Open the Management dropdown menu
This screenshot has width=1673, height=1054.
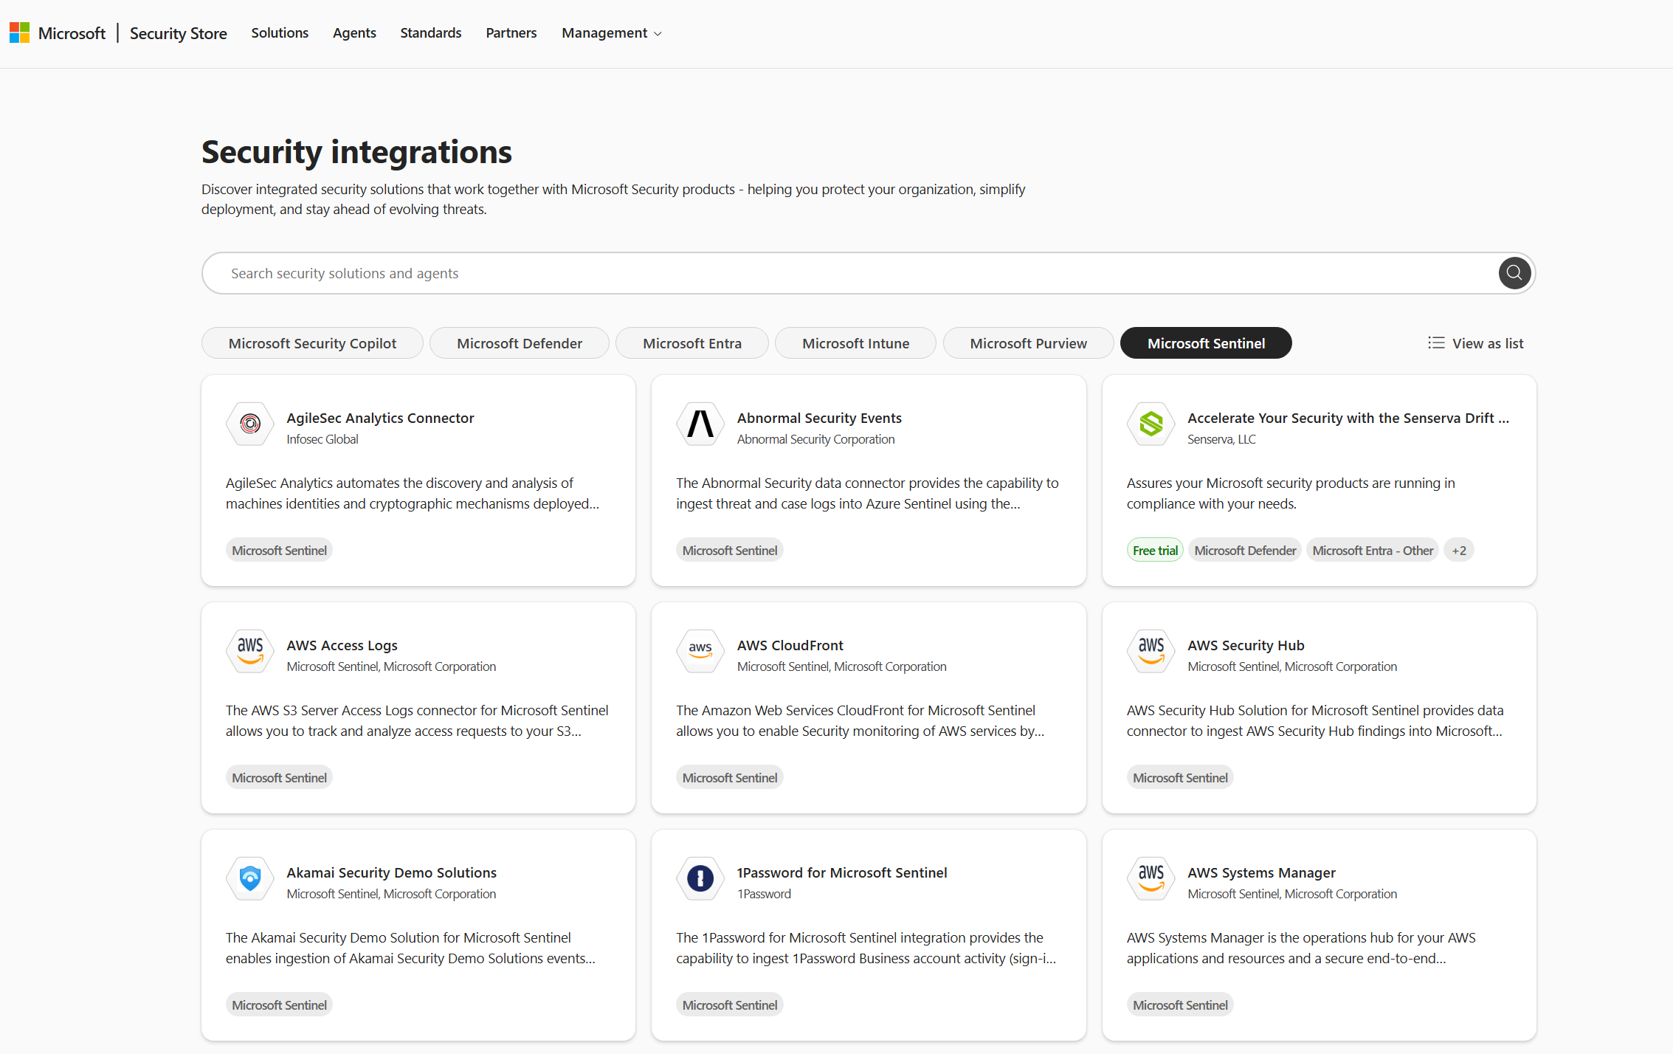tap(610, 32)
